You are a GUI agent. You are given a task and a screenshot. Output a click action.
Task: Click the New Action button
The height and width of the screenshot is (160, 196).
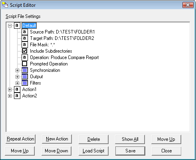(x=57, y=139)
